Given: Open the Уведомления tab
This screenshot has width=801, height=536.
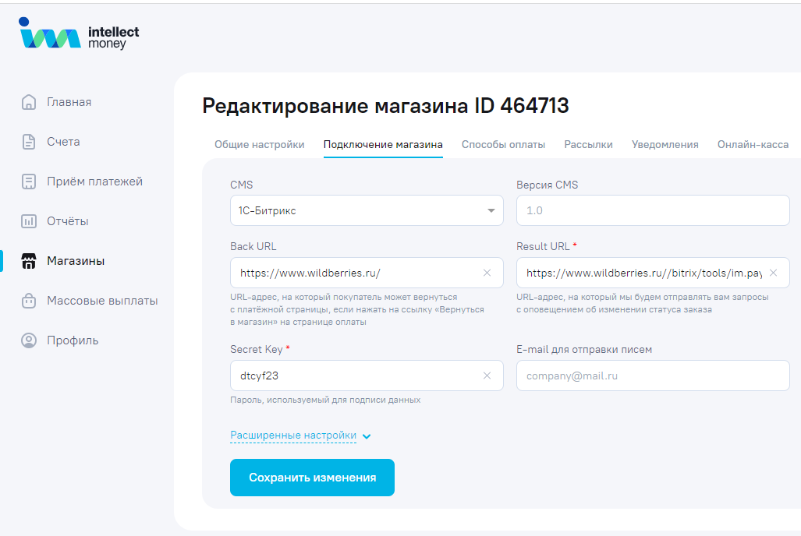Looking at the screenshot, I should point(665,144).
